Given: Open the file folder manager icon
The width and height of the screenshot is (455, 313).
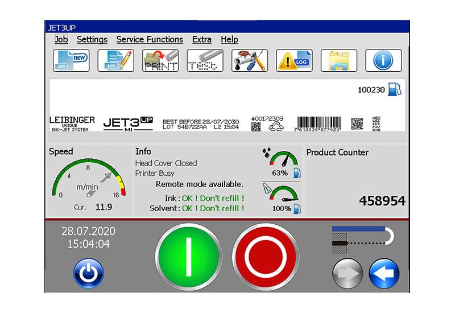Looking at the screenshot, I should 339,60.
